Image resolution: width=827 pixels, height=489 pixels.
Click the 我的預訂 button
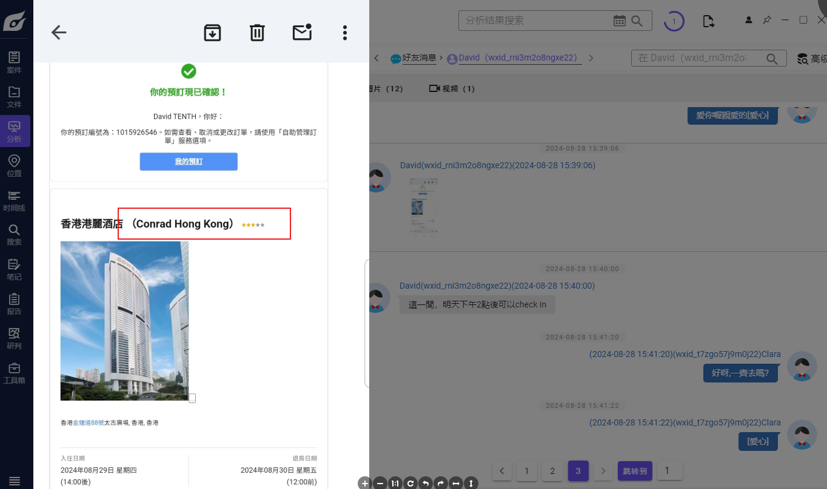pos(189,162)
